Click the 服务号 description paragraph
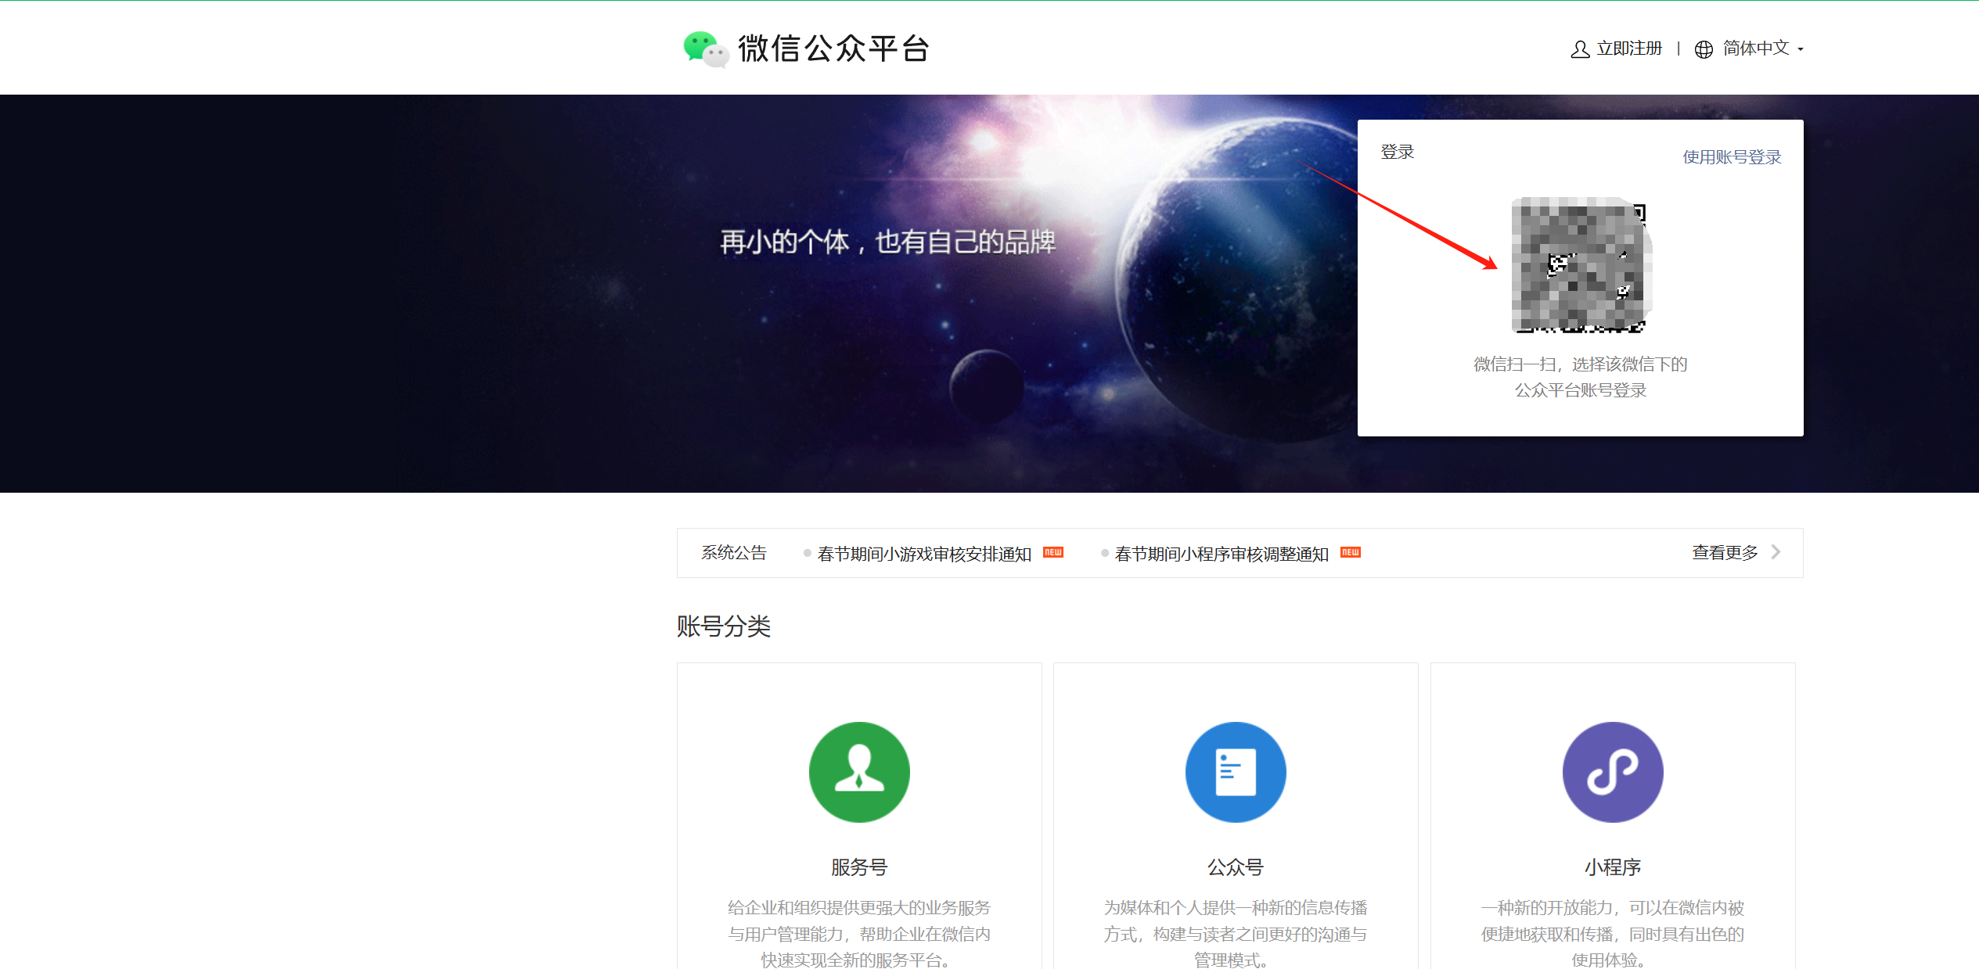This screenshot has height=969, width=1979. pos(859,934)
